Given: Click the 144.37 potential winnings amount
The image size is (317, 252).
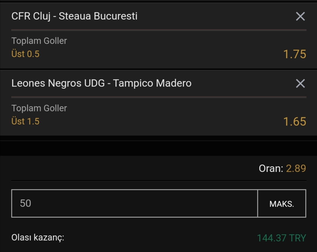Looking at the screenshot, I should point(272,238).
